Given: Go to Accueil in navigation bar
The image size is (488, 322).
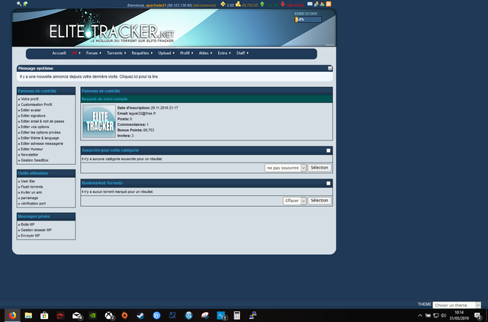Looking at the screenshot, I should 59,53.
